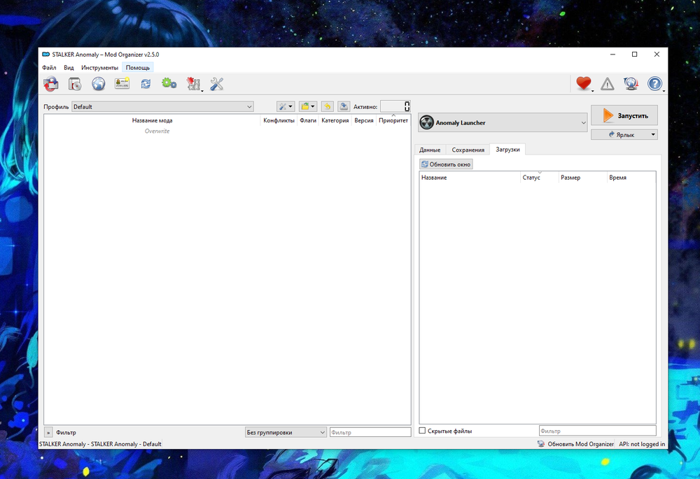Image resolution: width=700 pixels, height=479 pixels.
Task: Click the Обновить окно button
Action: [x=446, y=164]
